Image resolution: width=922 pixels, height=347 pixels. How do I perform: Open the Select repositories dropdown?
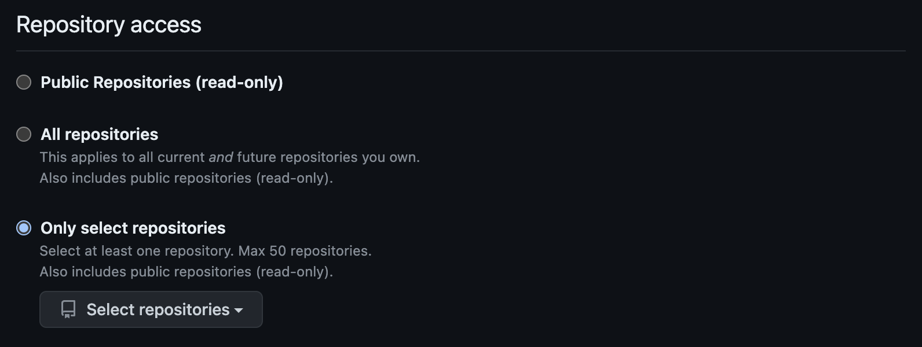[151, 309]
